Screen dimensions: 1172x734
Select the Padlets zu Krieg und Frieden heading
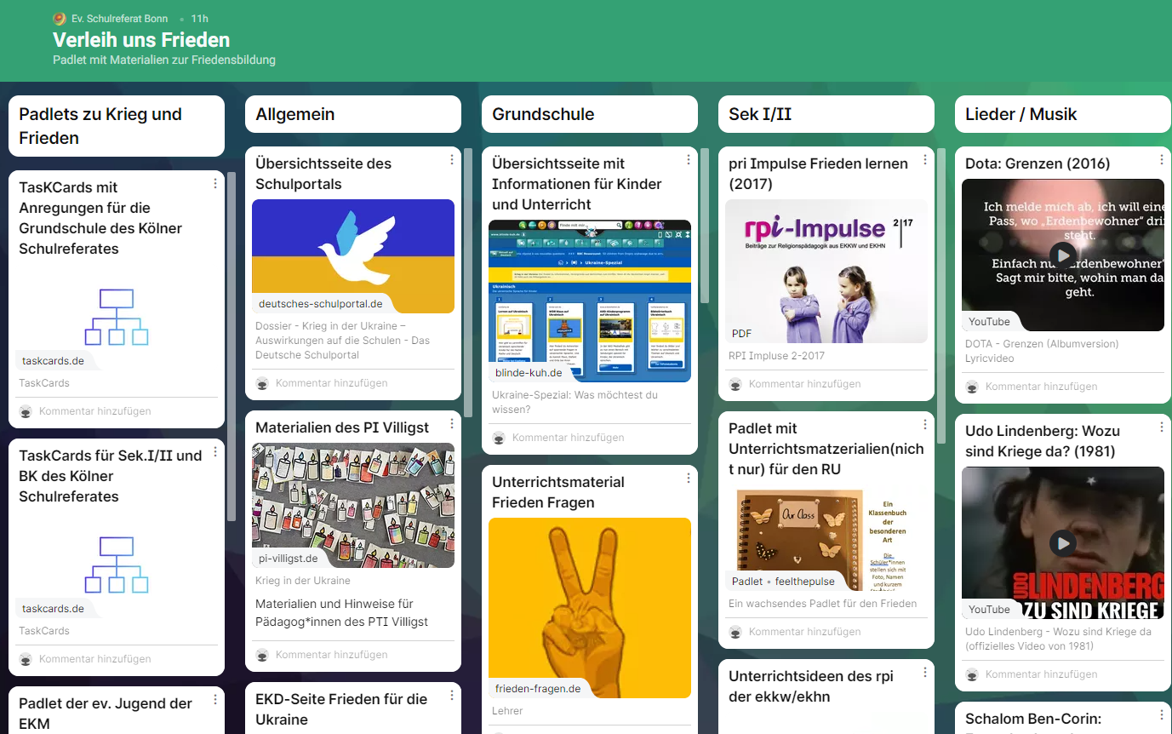coord(100,126)
